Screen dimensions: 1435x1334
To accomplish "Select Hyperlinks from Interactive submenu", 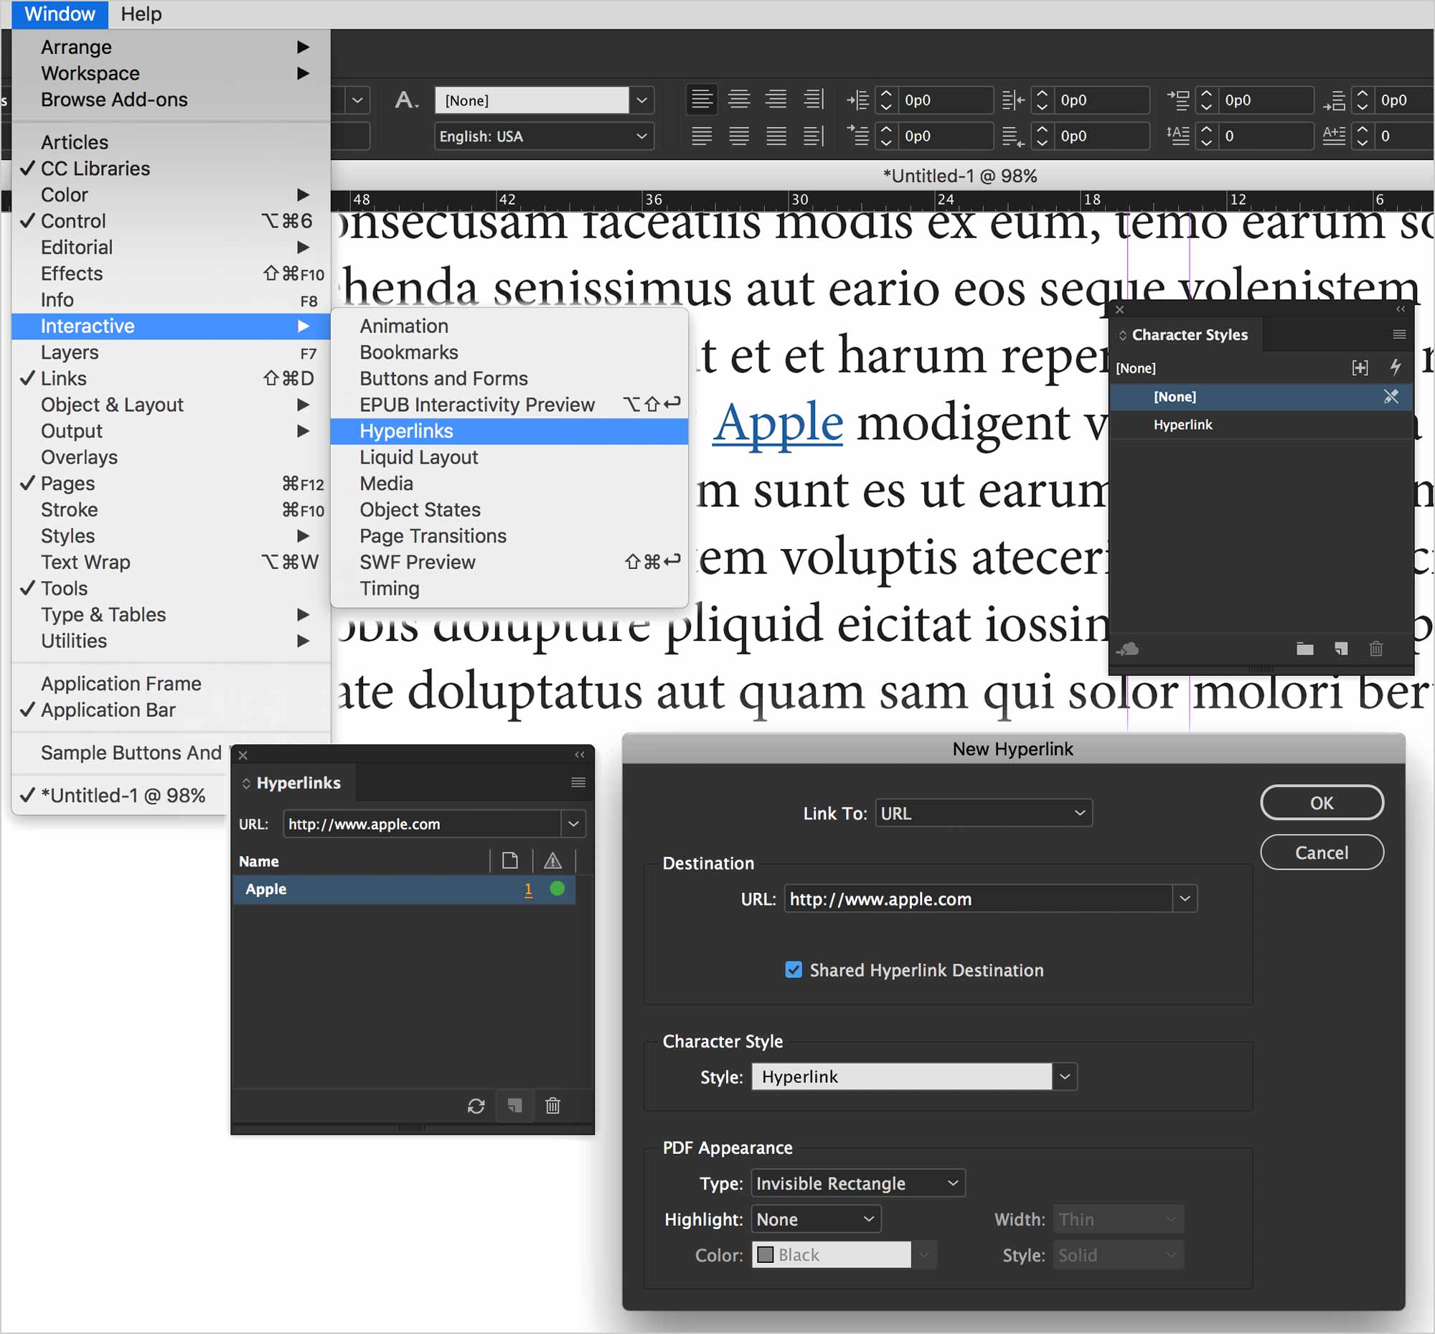I will click(x=405, y=430).
